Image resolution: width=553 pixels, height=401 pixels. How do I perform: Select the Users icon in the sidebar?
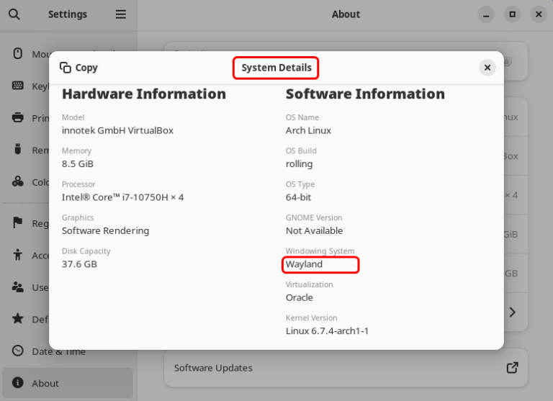pyautogui.click(x=17, y=287)
